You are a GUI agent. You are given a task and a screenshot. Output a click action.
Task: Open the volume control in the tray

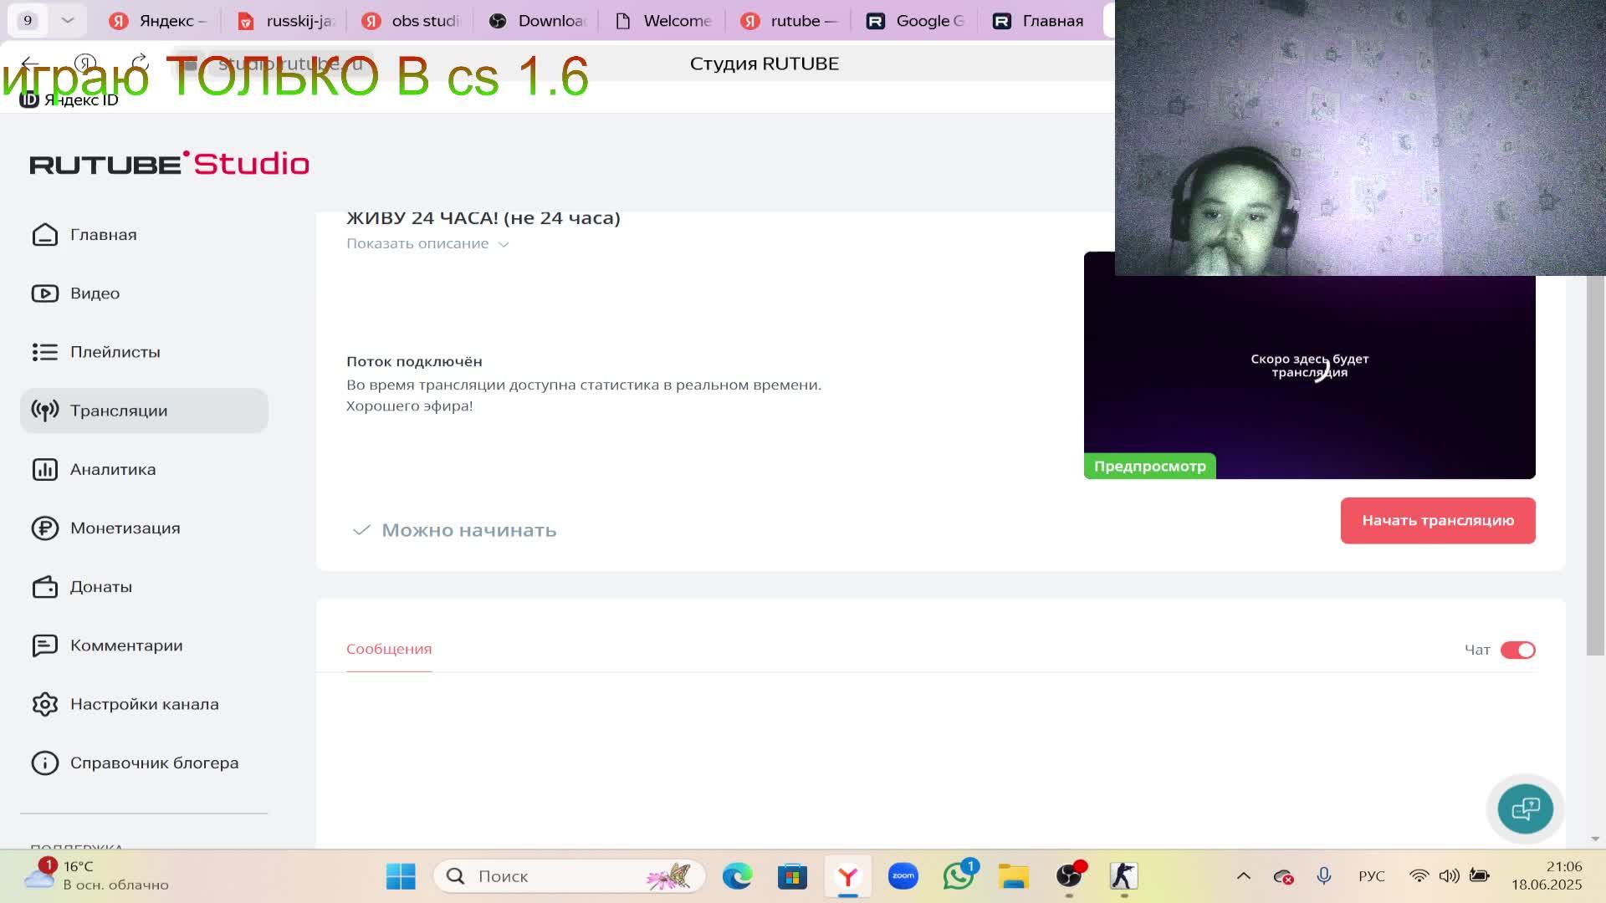1449,876
